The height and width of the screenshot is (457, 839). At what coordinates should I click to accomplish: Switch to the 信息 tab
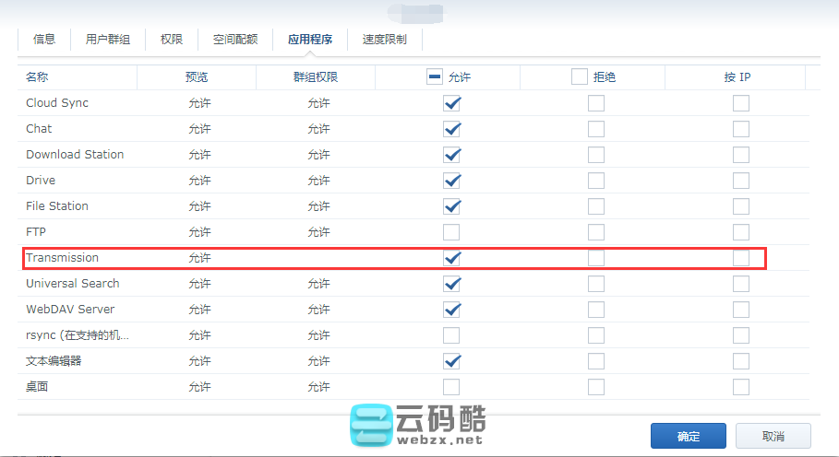44,40
